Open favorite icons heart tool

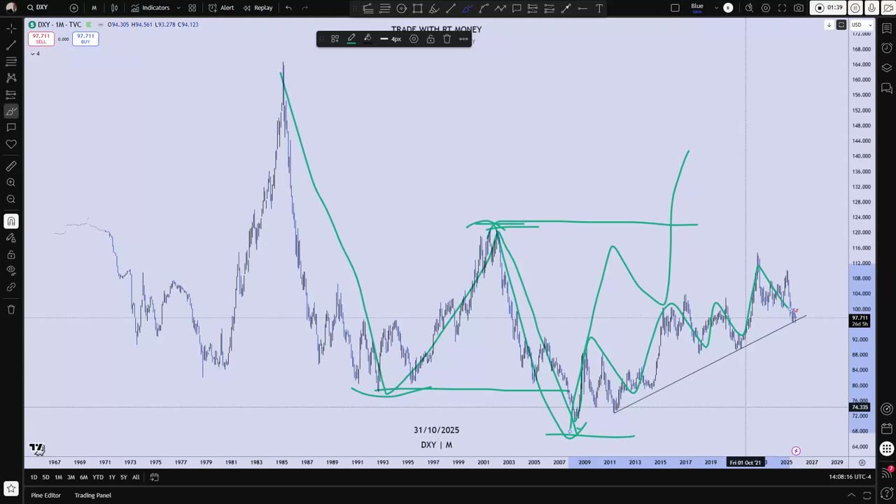coord(11,144)
